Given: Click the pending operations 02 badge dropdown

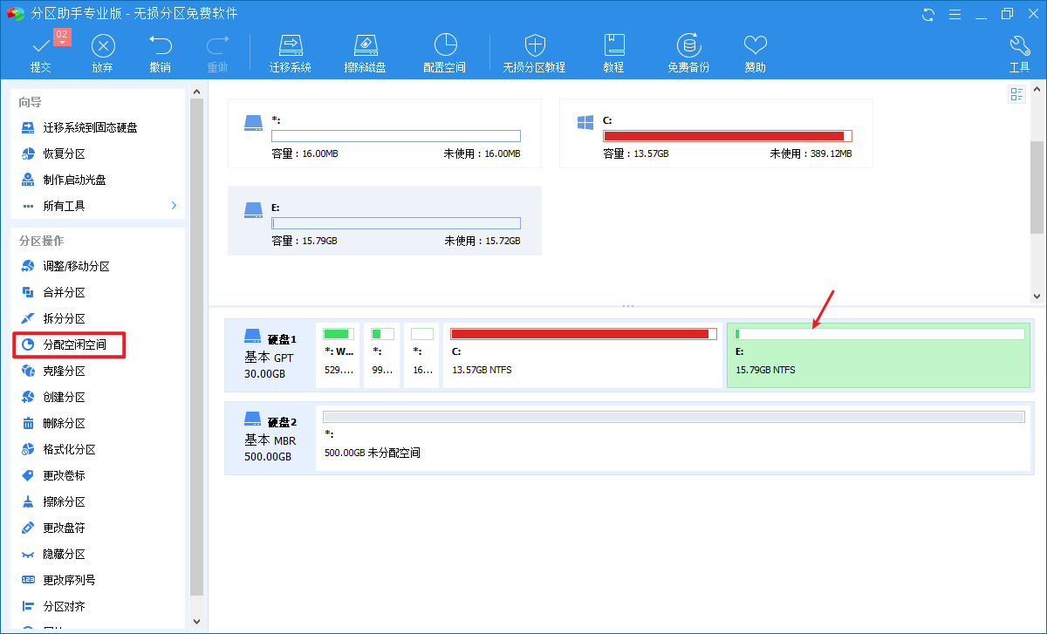Looking at the screenshot, I should (62, 37).
